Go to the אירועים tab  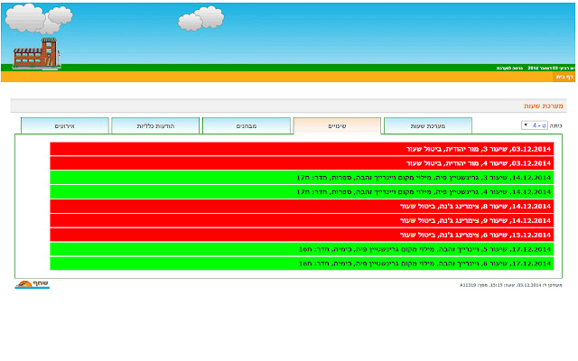pyautogui.click(x=65, y=126)
